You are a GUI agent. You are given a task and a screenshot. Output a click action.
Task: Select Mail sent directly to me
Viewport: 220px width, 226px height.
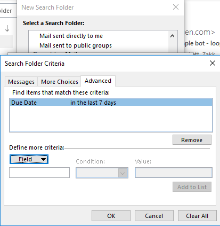[71, 36]
